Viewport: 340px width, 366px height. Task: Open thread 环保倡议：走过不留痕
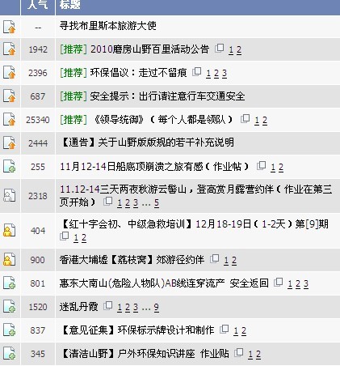(x=138, y=73)
